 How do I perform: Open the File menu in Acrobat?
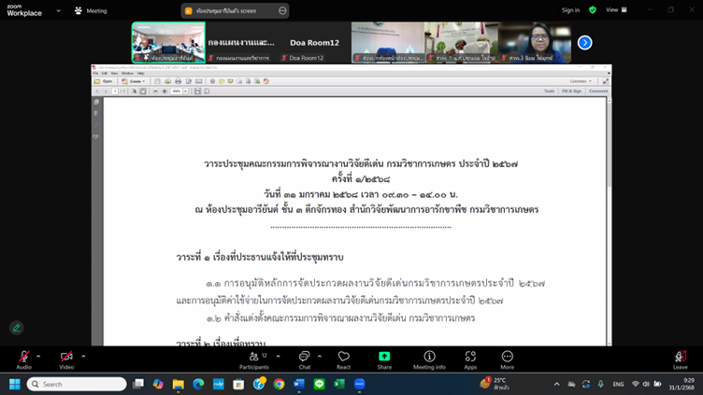95,73
